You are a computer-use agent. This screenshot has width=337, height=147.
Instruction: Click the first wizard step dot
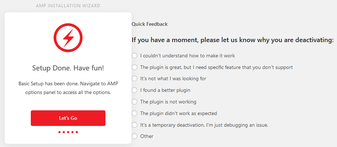point(59,132)
